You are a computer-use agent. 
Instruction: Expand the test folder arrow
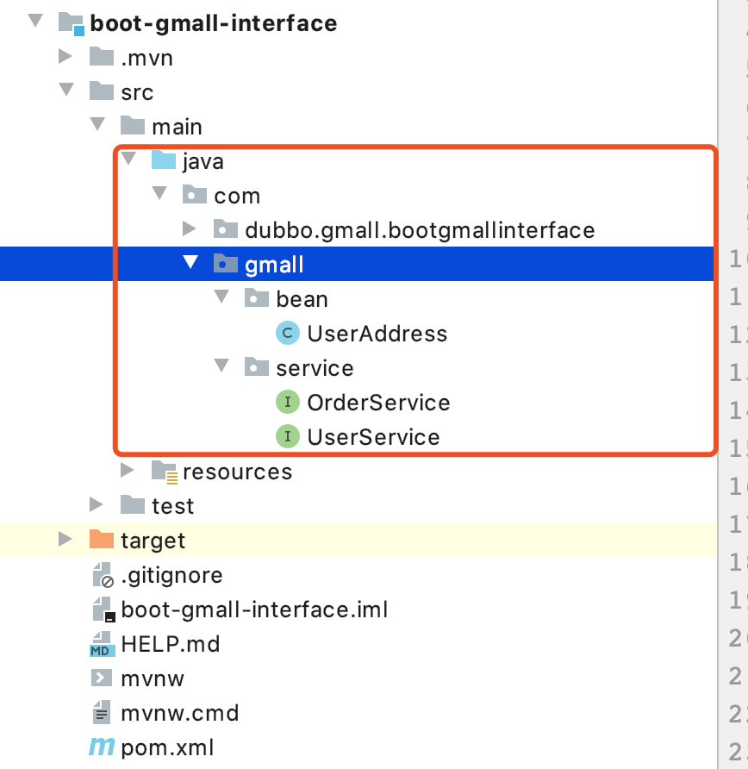(x=97, y=505)
